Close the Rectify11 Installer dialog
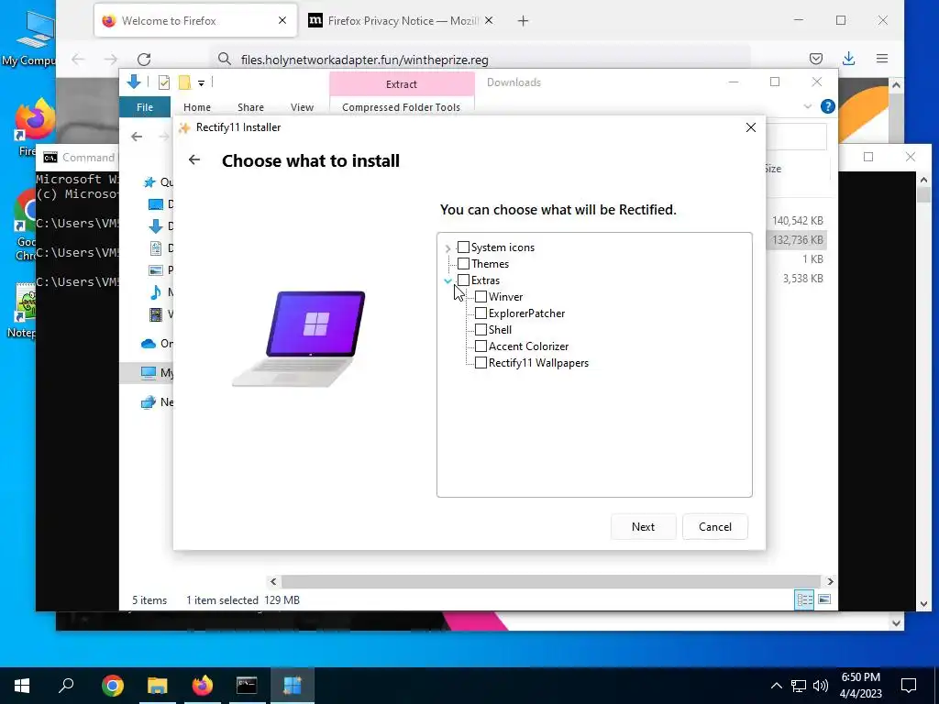Viewport: 939px width, 704px height. (x=750, y=127)
